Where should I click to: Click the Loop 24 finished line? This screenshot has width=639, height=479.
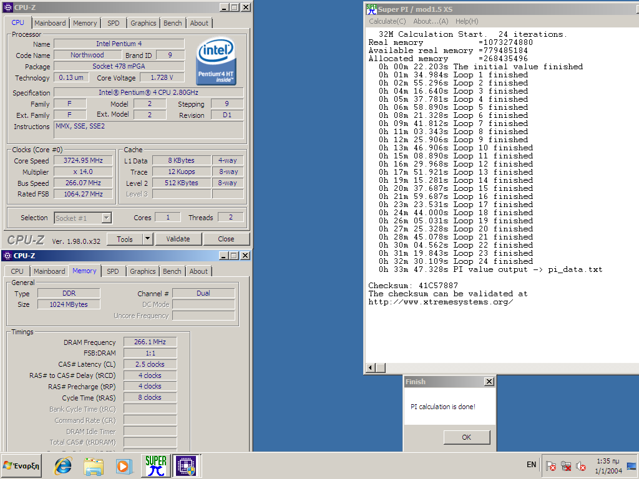tap(456, 261)
